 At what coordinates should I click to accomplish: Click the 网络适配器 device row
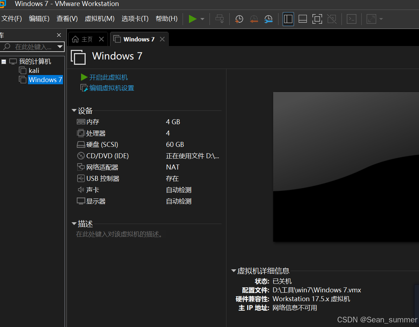tap(148, 167)
